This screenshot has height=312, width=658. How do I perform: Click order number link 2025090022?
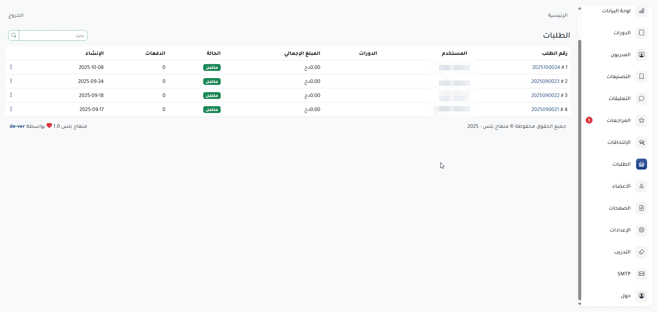pos(545,95)
